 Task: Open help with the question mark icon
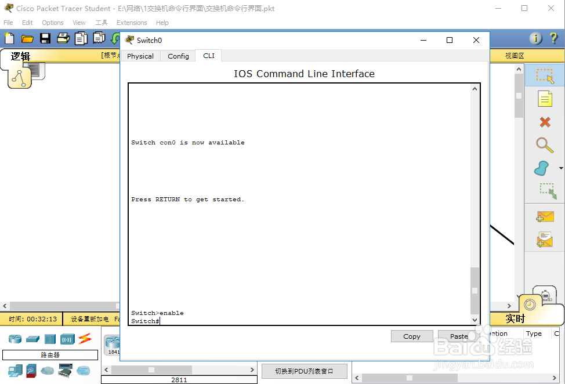[554, 38]
